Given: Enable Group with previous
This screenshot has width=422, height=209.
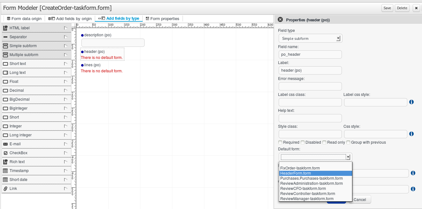Looking at the screenshot, I should pos(348,142).
